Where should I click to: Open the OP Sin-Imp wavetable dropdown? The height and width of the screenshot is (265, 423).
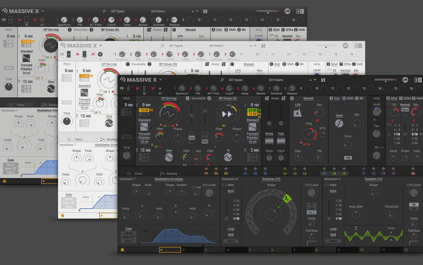pyautogui.click(x=169, y=98)
